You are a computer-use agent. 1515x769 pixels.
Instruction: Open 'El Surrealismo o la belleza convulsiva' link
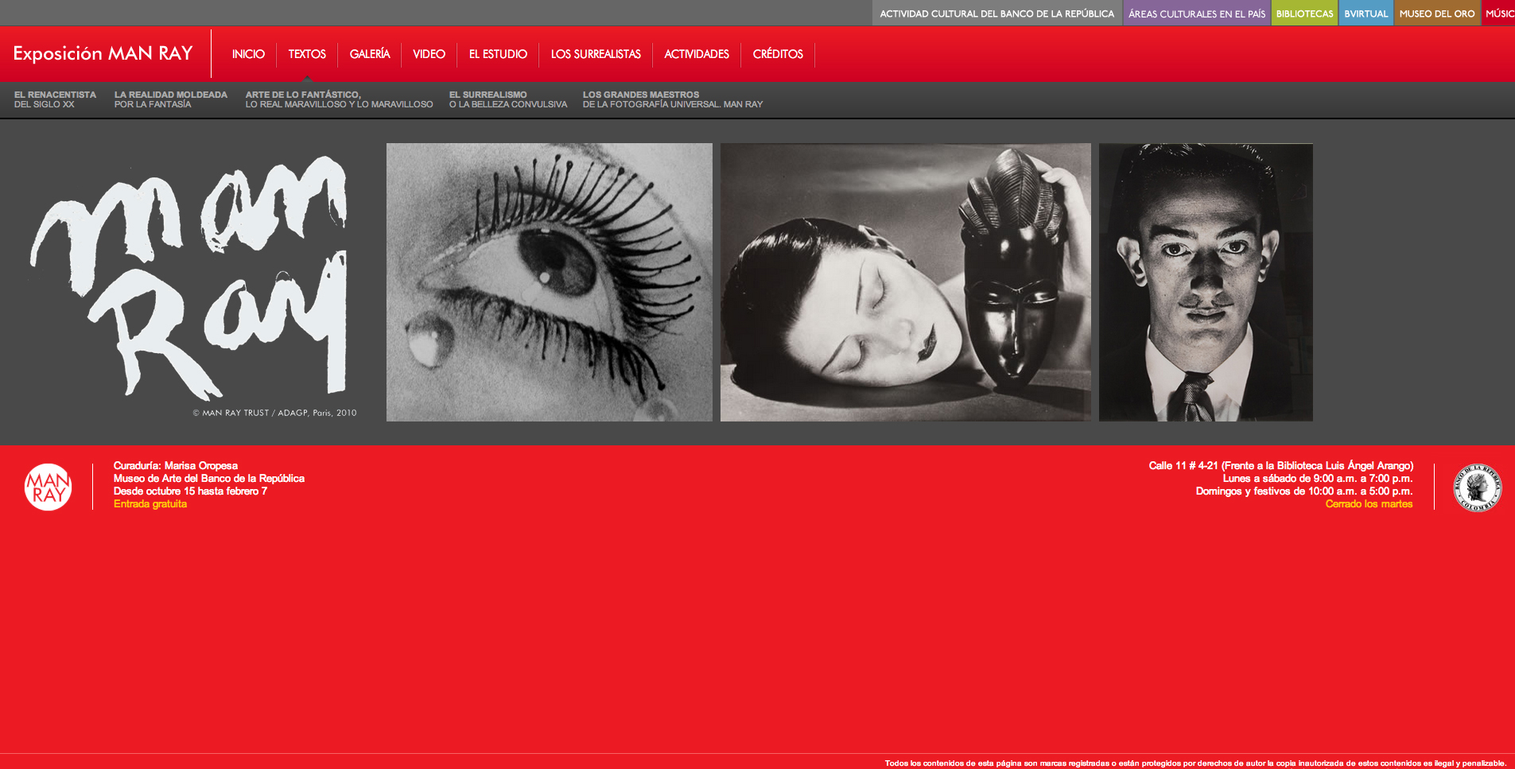[x=507, y=99]
